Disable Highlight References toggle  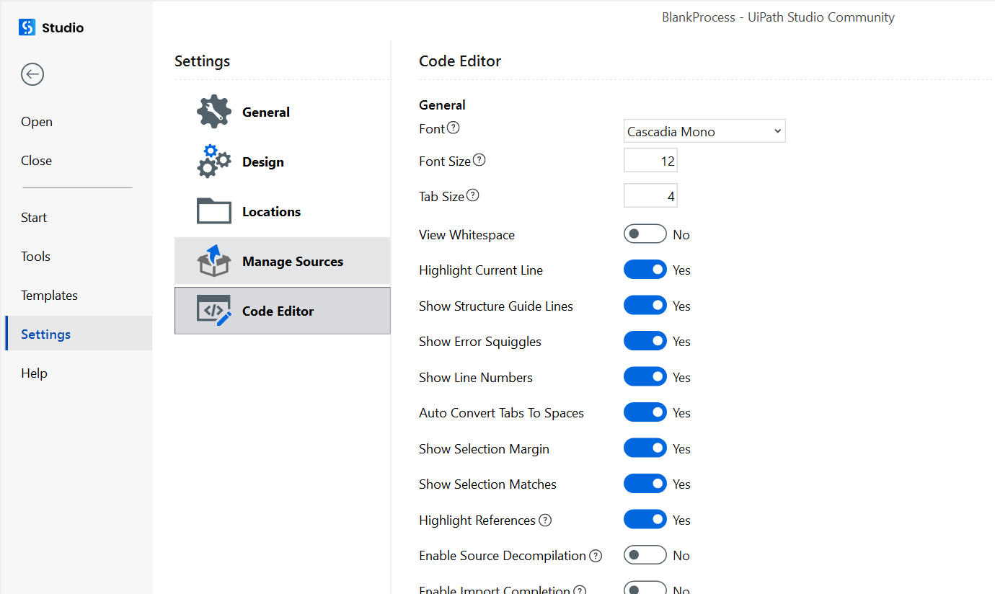645,520
